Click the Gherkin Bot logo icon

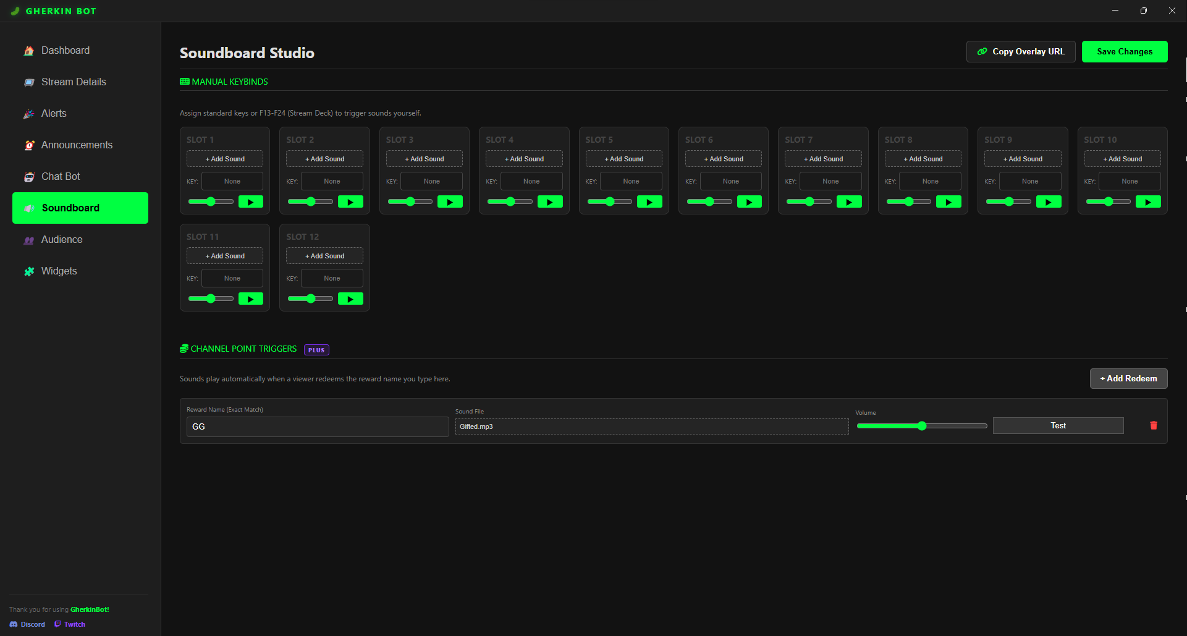click(x=15, y=11)
